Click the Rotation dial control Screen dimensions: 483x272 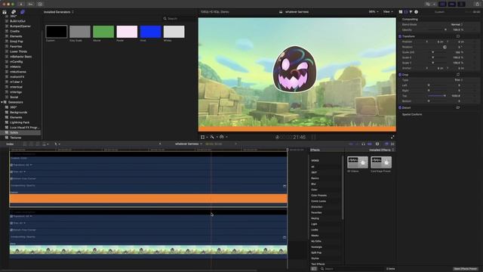[x=445, y=47]
